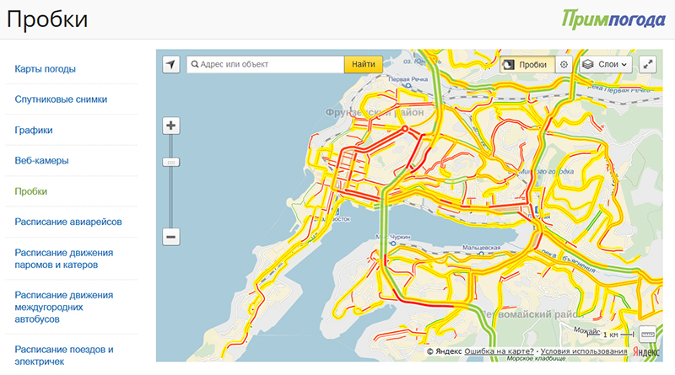Screen dimensions: 675x375
Task: Open Графики menu item
Action: tap(34, 130)
